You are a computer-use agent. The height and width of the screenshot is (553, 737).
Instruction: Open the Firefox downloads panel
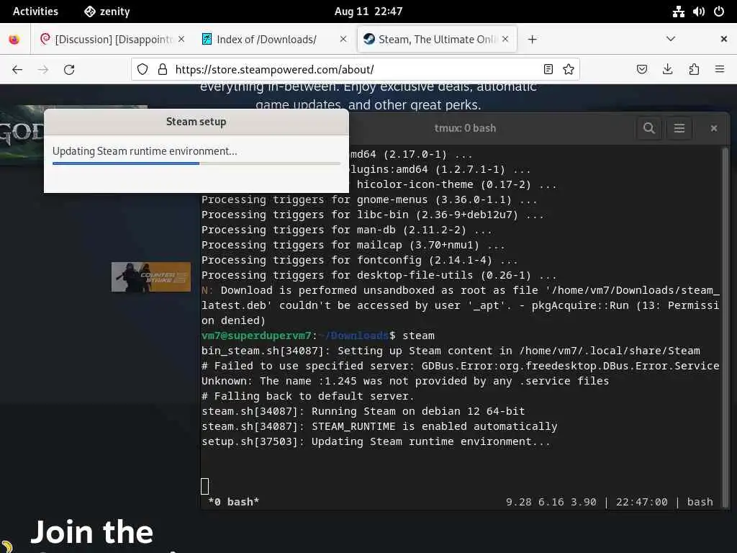click(x=667, y=70)
